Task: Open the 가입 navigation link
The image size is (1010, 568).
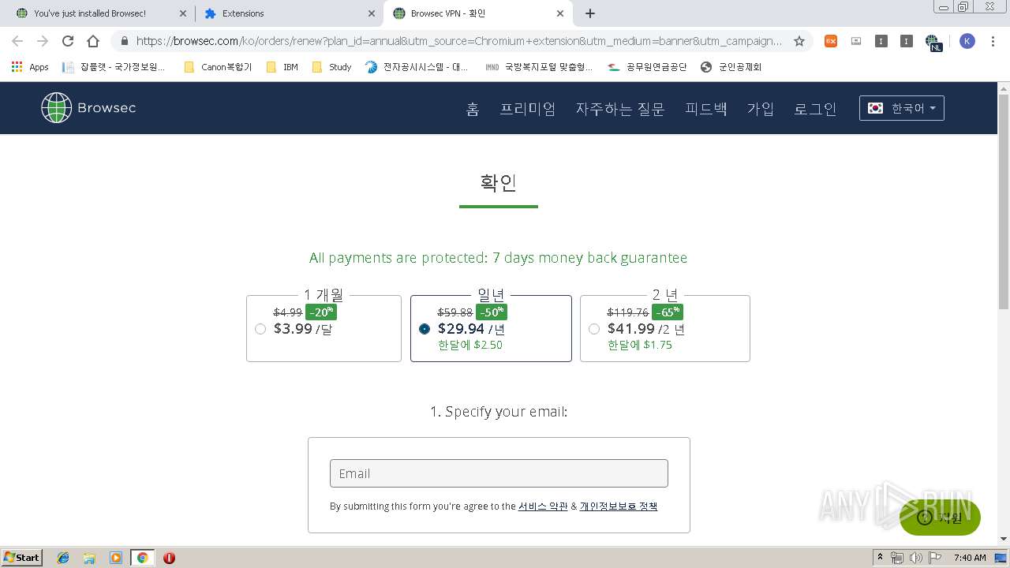Action: (761, 109)
